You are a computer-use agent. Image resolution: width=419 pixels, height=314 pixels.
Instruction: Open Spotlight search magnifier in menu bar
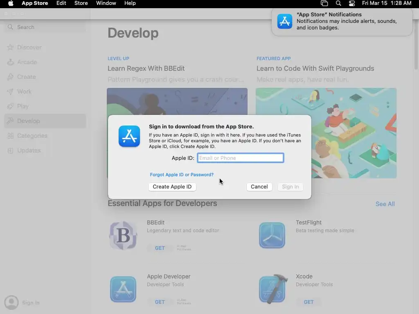pos(338,3)
